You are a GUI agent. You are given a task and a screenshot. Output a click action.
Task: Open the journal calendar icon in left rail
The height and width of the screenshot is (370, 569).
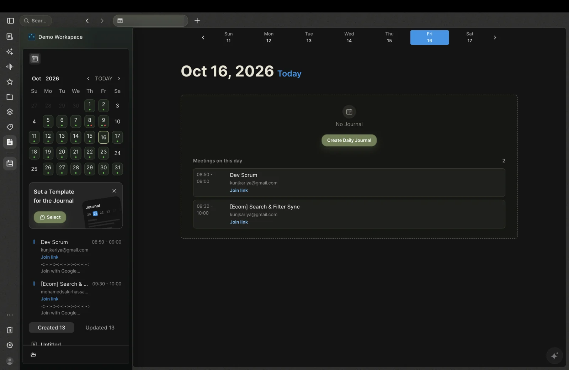point(10,163)
